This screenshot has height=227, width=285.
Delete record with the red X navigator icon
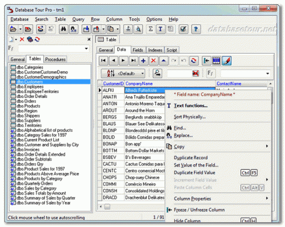[x=153, y=60]
